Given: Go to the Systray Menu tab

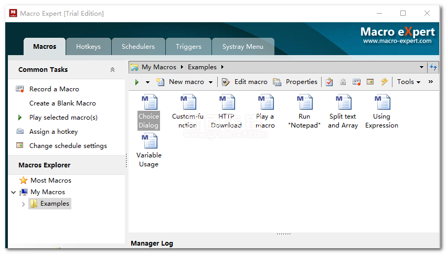Looking at the screenshot, I should coord(243,47).
